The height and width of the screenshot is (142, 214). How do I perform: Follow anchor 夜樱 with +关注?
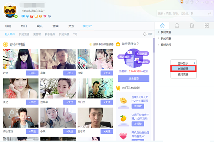pos(107,73)
